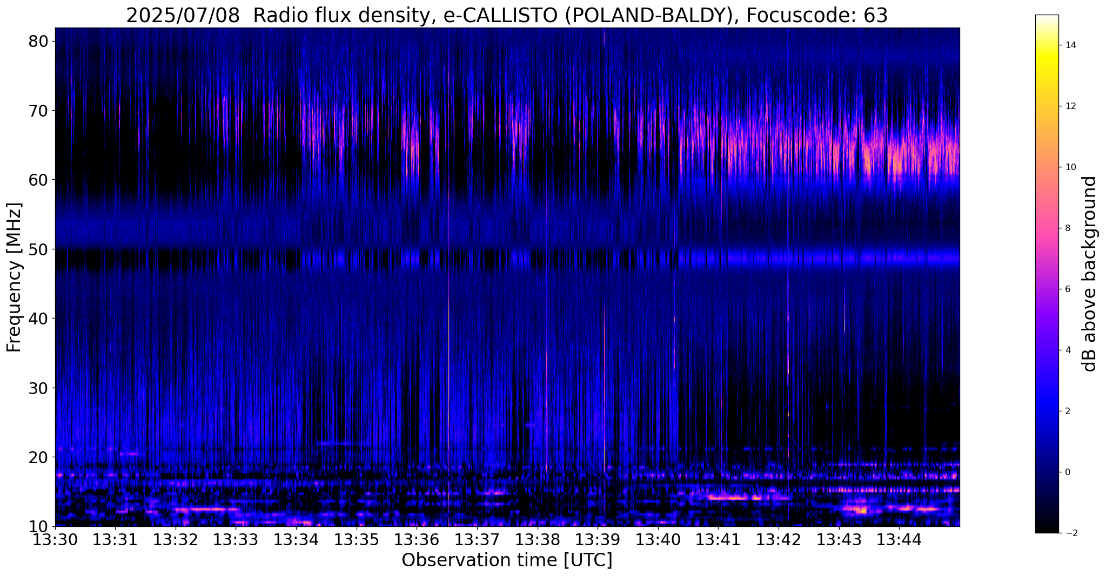Click the 'Observation time [UTC]' axis label
Screen dimensions: 1106x576
(507, 560)
